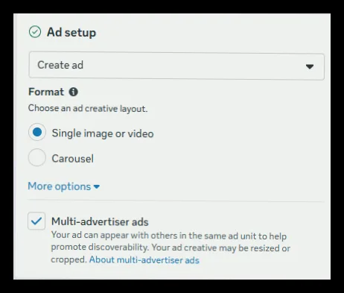Click the dropdown arrow in the Create ad box
Image resolution: width=344 pixels, height=293 pixels.
[x=310, y=66]
